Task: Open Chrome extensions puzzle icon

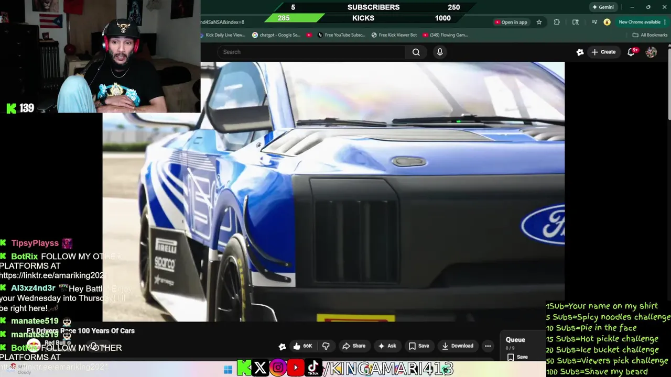Action: (557, 22)
